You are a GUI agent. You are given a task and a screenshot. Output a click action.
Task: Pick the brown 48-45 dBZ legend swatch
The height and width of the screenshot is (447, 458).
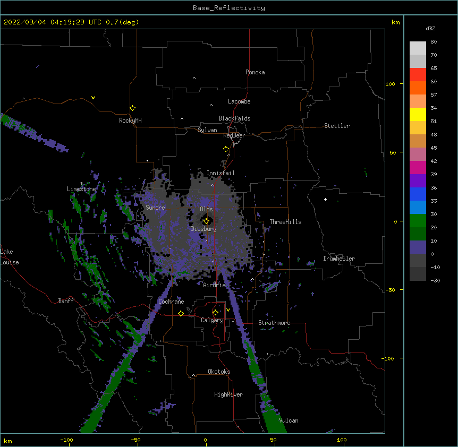[418, 141]
